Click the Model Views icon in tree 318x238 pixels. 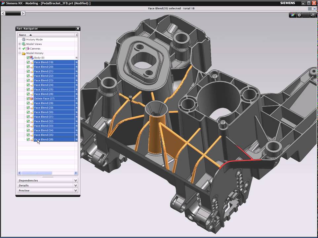[23, 44]
